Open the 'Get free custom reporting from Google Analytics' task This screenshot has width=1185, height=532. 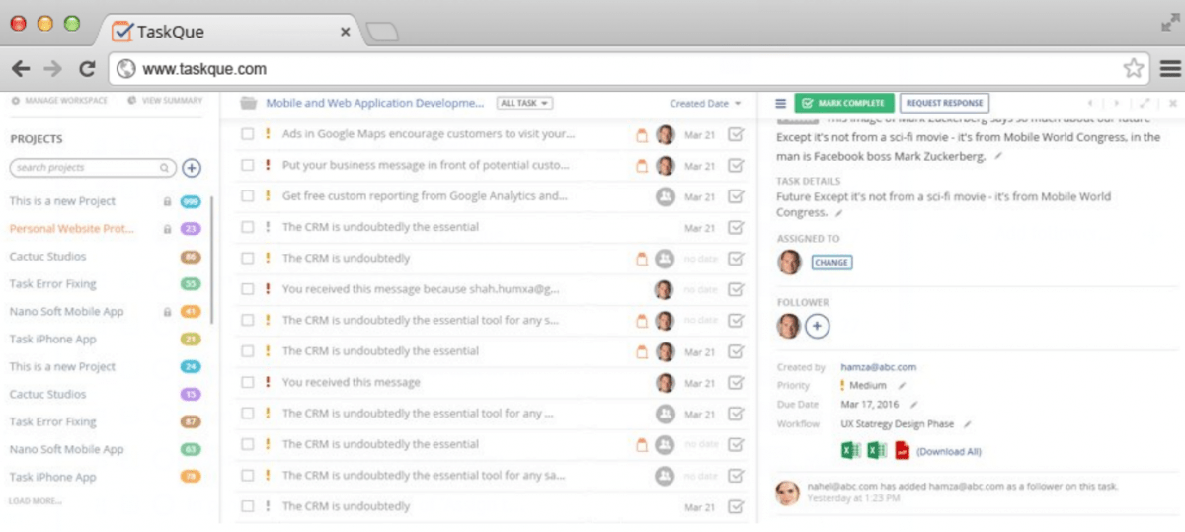425,196
